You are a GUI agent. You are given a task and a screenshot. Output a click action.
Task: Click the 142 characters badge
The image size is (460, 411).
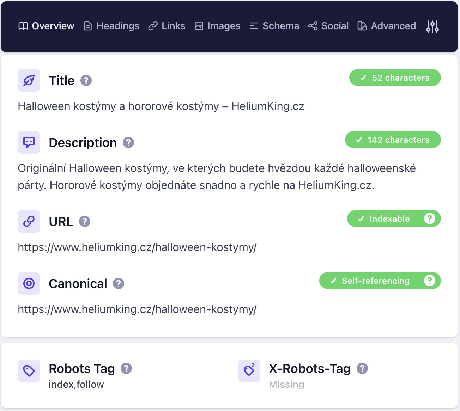pos(393,140)
